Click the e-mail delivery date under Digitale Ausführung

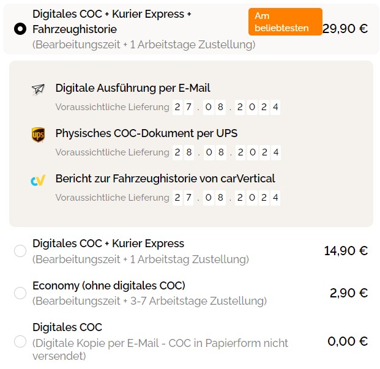pyautogui.click(x=226, y=108)
